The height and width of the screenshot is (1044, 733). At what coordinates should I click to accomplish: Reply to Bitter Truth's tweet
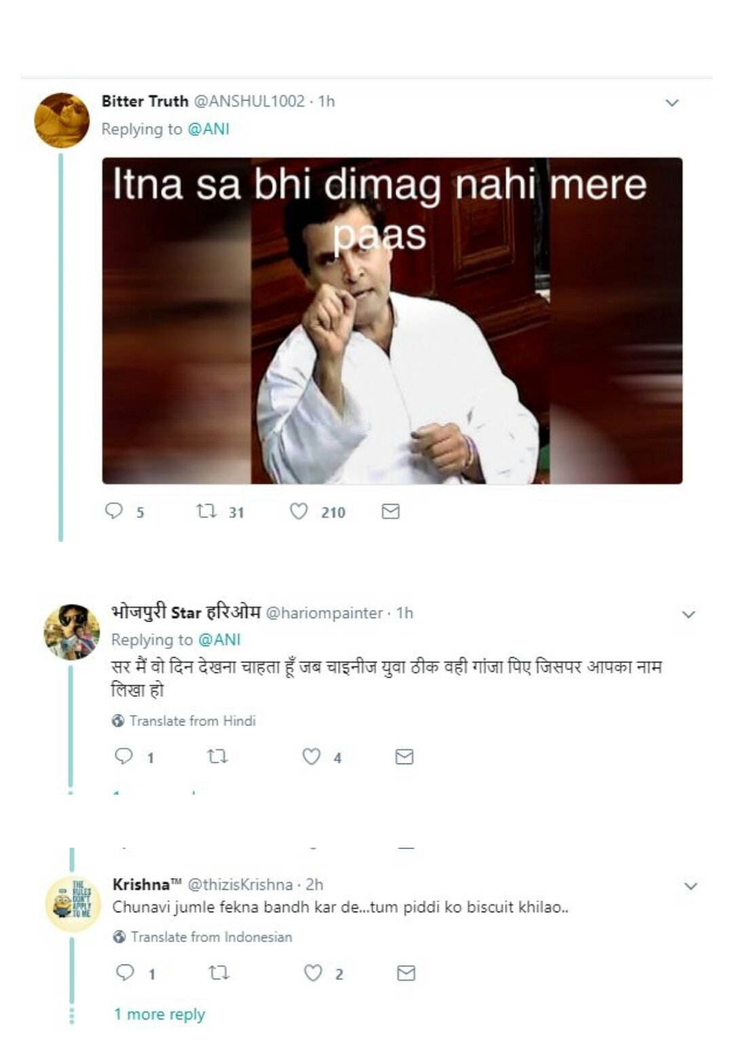click(114, 511)
